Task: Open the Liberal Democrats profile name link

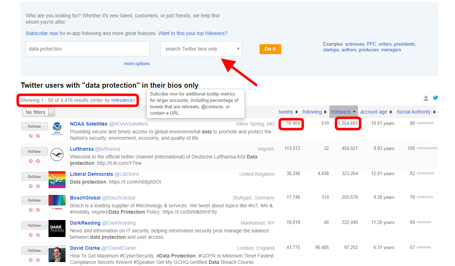Action: (91, 174)
